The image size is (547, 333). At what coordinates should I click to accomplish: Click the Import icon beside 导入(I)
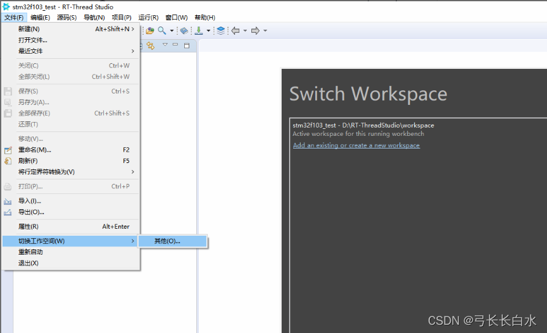(8, 202)
